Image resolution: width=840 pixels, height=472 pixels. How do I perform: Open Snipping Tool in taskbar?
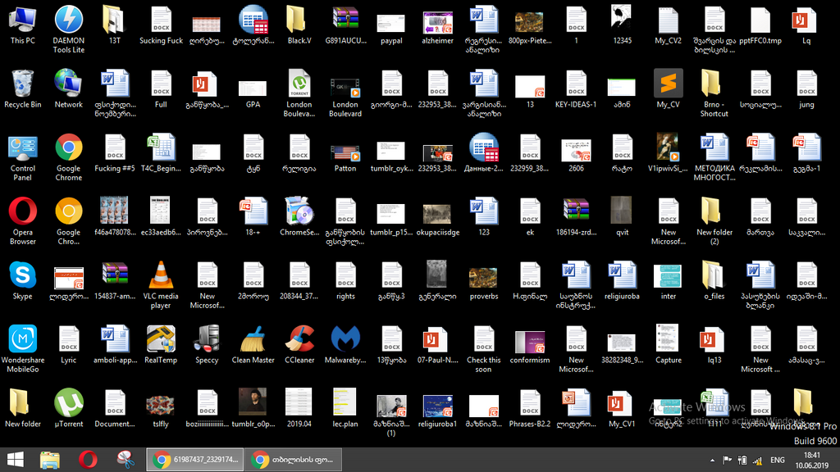[x=126, y=460]
